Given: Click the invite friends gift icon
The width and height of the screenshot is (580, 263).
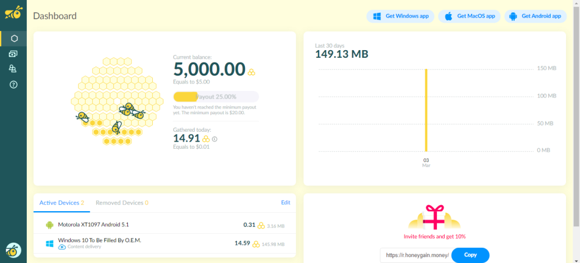Looking at the screenshot, I should pos(434,216).
